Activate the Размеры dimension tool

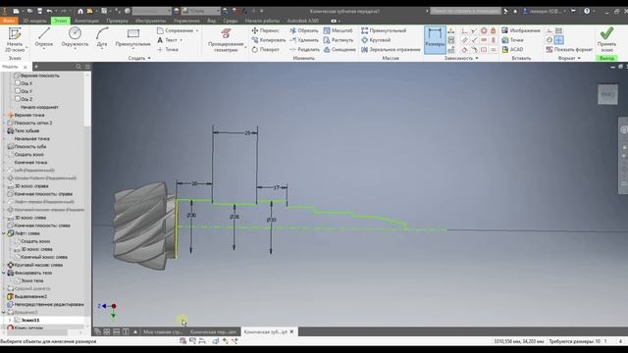[435, 40]
